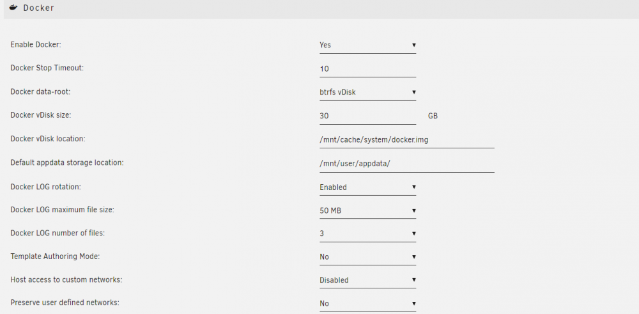
Task: Edit the Docker Stop Timeout field
Action: click(367, 69)
